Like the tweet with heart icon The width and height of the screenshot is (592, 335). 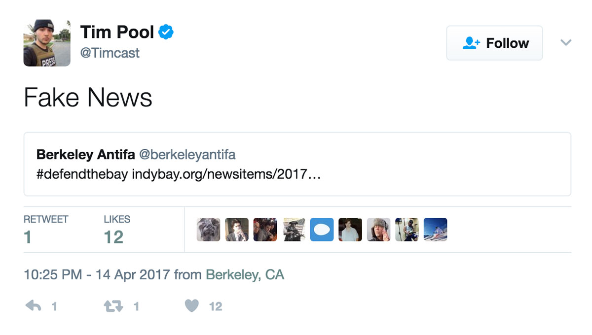click(x=192, y=306)
